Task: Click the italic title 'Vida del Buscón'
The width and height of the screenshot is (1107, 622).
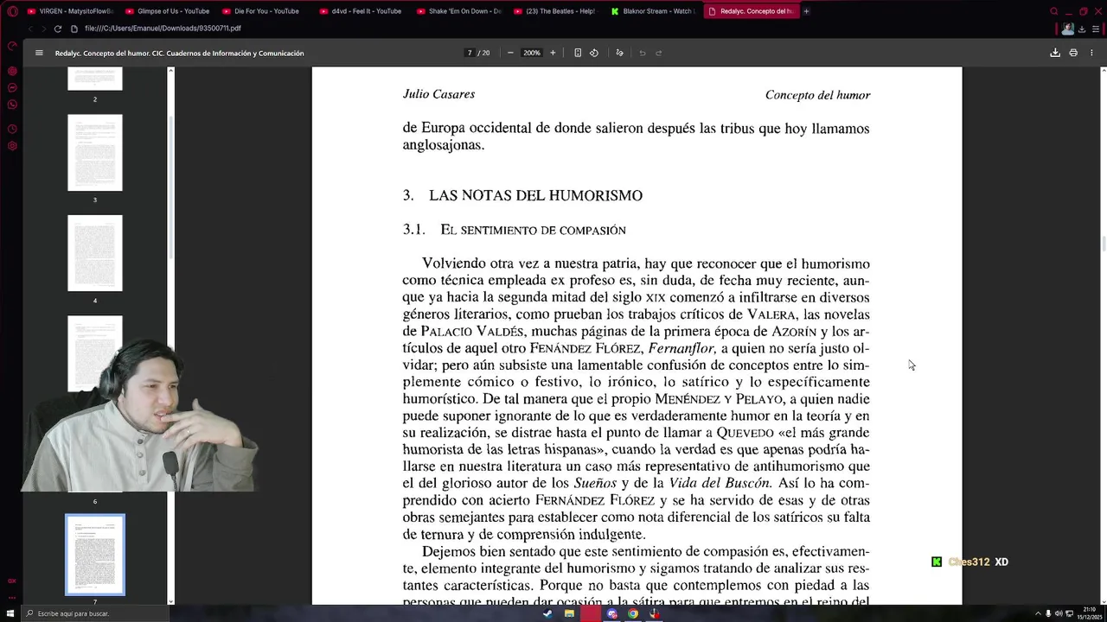Action: [x=720, y=483]
